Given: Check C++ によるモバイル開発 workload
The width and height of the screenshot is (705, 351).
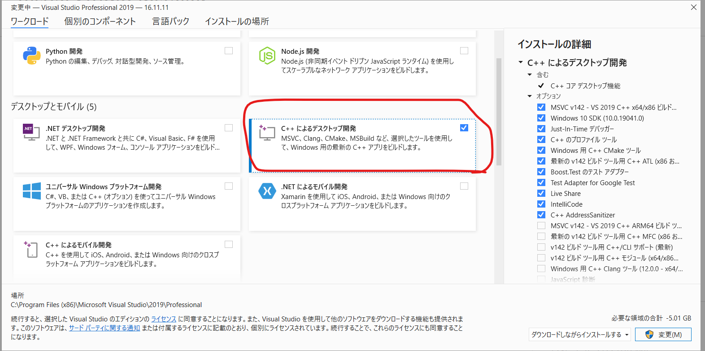Looking at the screenshot, I should click(229, 244).
